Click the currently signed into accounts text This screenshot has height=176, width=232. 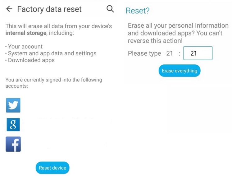54,83
